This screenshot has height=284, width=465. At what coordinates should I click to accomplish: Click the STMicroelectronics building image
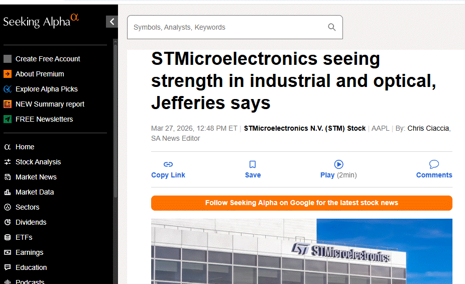(x=301, y=251)
